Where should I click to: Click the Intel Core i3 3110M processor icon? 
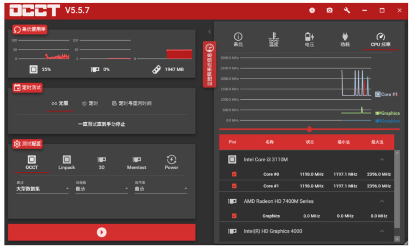[x=232, y=160]
